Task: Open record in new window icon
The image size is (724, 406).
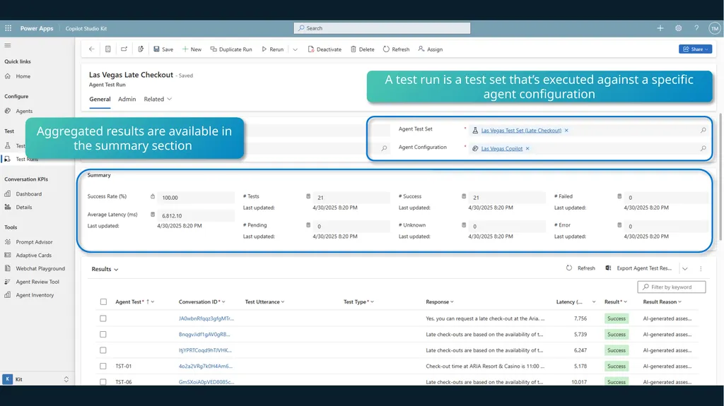Action: coord(124,49)
